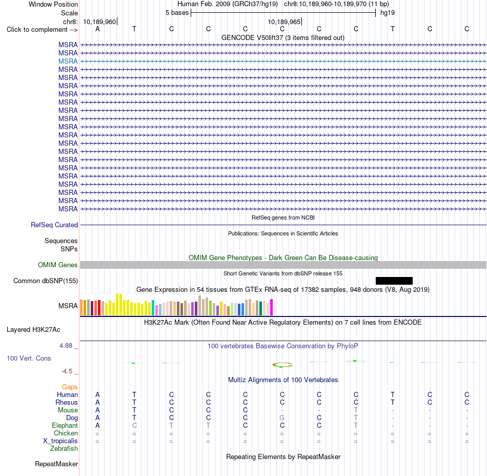Click the 4.88 upper scale value
Image resolution: width=487 pixels, height=476 pixels.
(66, 346)
